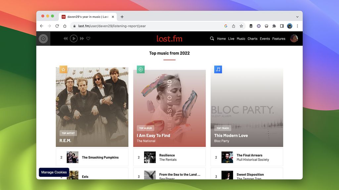Click the music note badge on This Modern Love

[x=218, y=69]
